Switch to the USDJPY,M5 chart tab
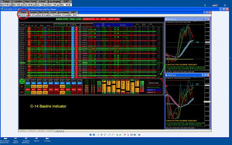This screenshot has width=232, height=145. (x=59, y=131)
